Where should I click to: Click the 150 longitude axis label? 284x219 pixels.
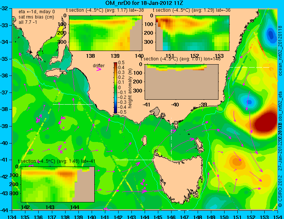point(225,216)
